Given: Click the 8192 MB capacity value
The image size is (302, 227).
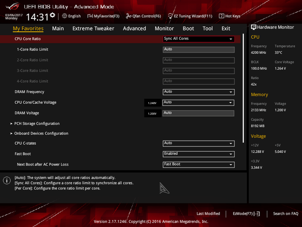Looking at the screenshot, I should 258,126.
